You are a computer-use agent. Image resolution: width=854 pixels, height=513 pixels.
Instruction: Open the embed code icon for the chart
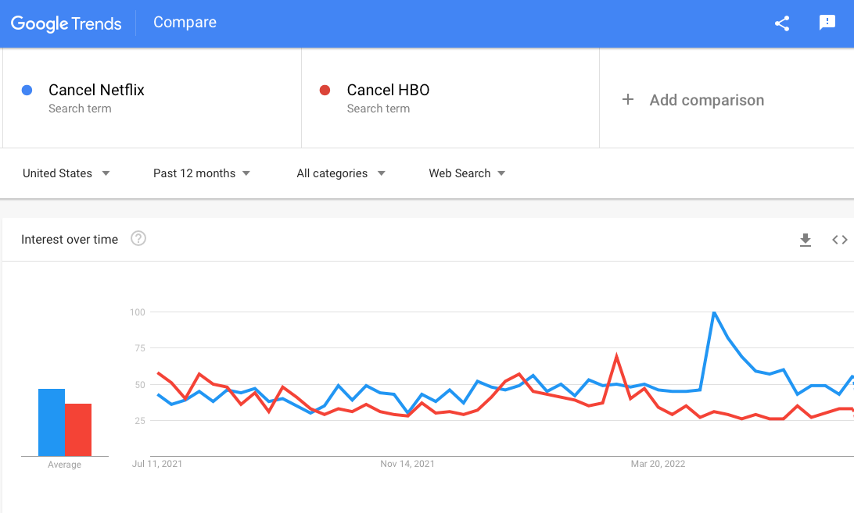[839, 240]
